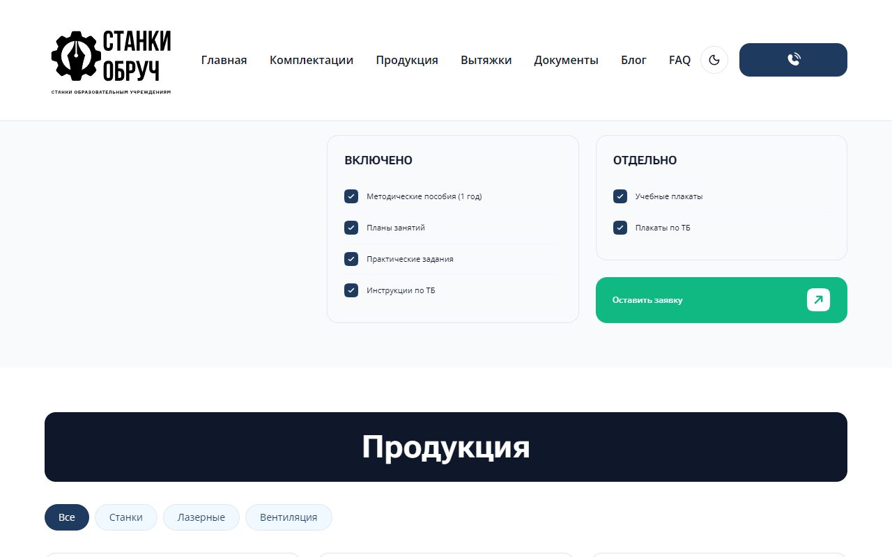Open the Блог page link
The image size is (892, 557).
633,60
